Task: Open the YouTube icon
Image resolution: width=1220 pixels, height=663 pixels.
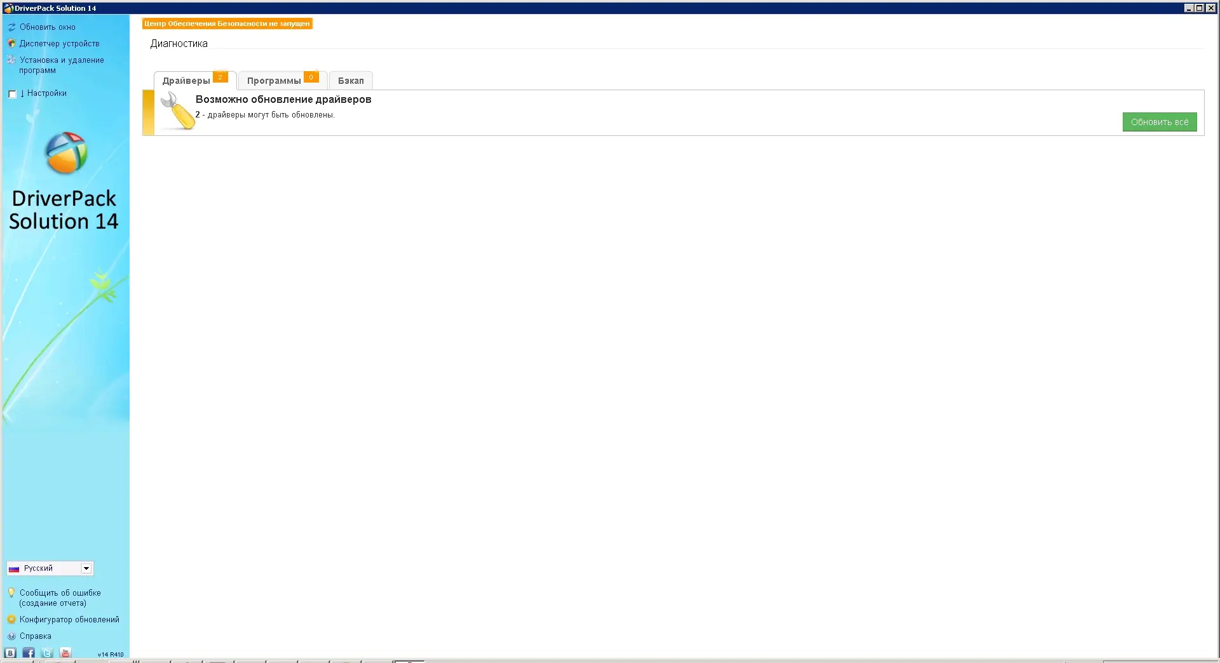Action: pyautogui.click(x=65, y=653)
